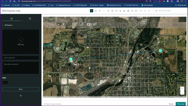Switch to the settings gear tab
188x106 pixels.
[30, 19]
